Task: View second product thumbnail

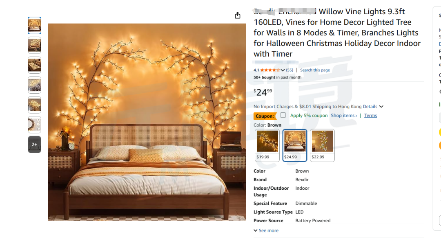Action: 34,45
